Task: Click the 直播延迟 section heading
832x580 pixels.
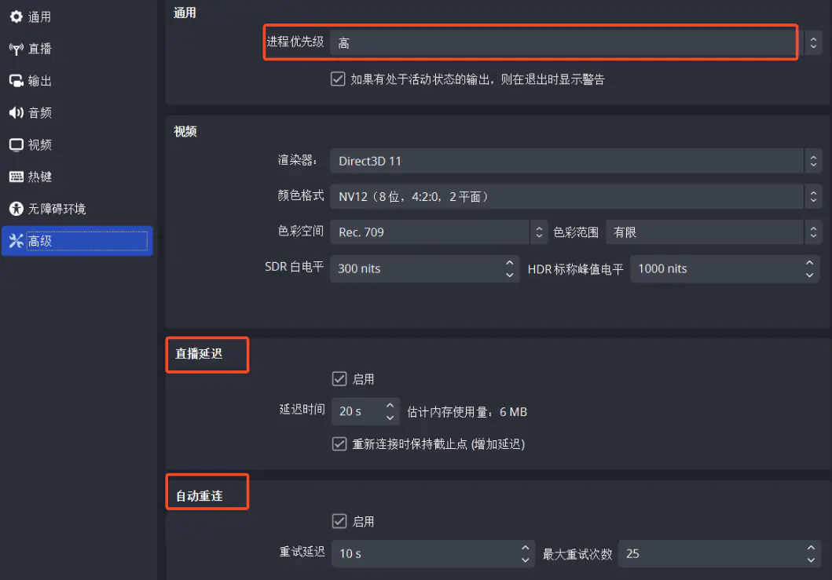Action: (x=199, y=354)
